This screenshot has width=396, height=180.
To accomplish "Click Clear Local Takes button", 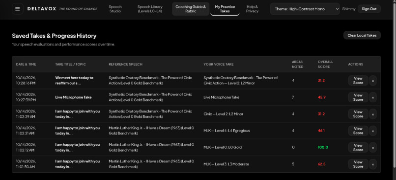I will 362,35.
